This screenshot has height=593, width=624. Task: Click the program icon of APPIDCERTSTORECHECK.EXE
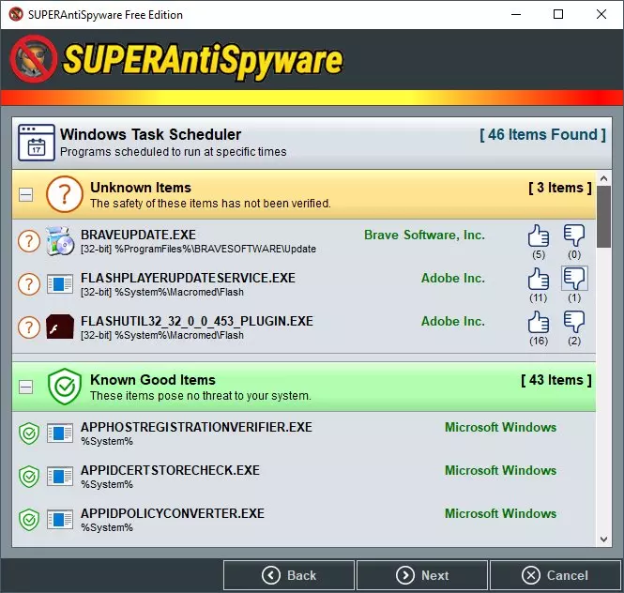tap(60, 476)
